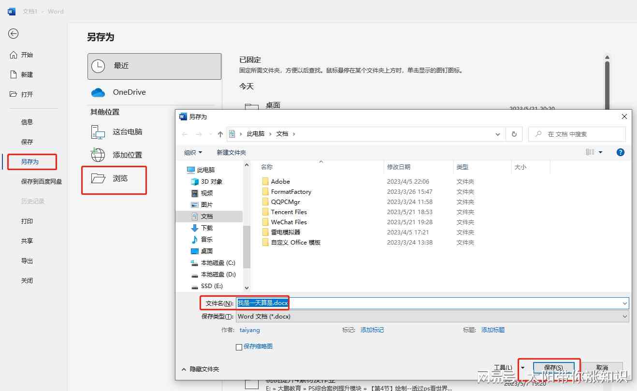Click 隐藏文件夹 expander

[x=200, y=369]
